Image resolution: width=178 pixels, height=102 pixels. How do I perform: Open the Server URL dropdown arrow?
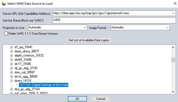pos(173,13)
